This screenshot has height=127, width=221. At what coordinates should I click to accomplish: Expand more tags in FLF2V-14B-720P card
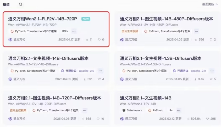(x=74, y=31)
